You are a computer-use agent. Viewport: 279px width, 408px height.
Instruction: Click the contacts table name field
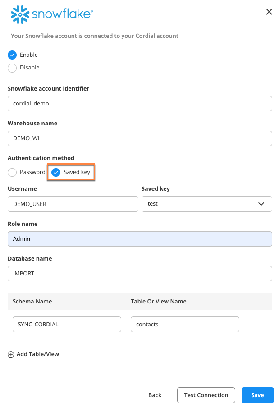(184, 324)
